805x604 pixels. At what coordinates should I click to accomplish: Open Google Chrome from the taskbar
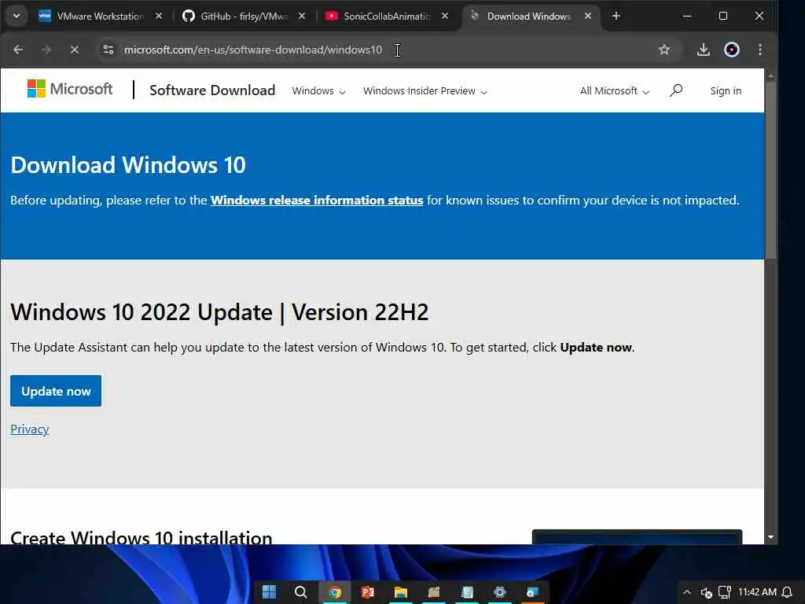pos(335,591)
